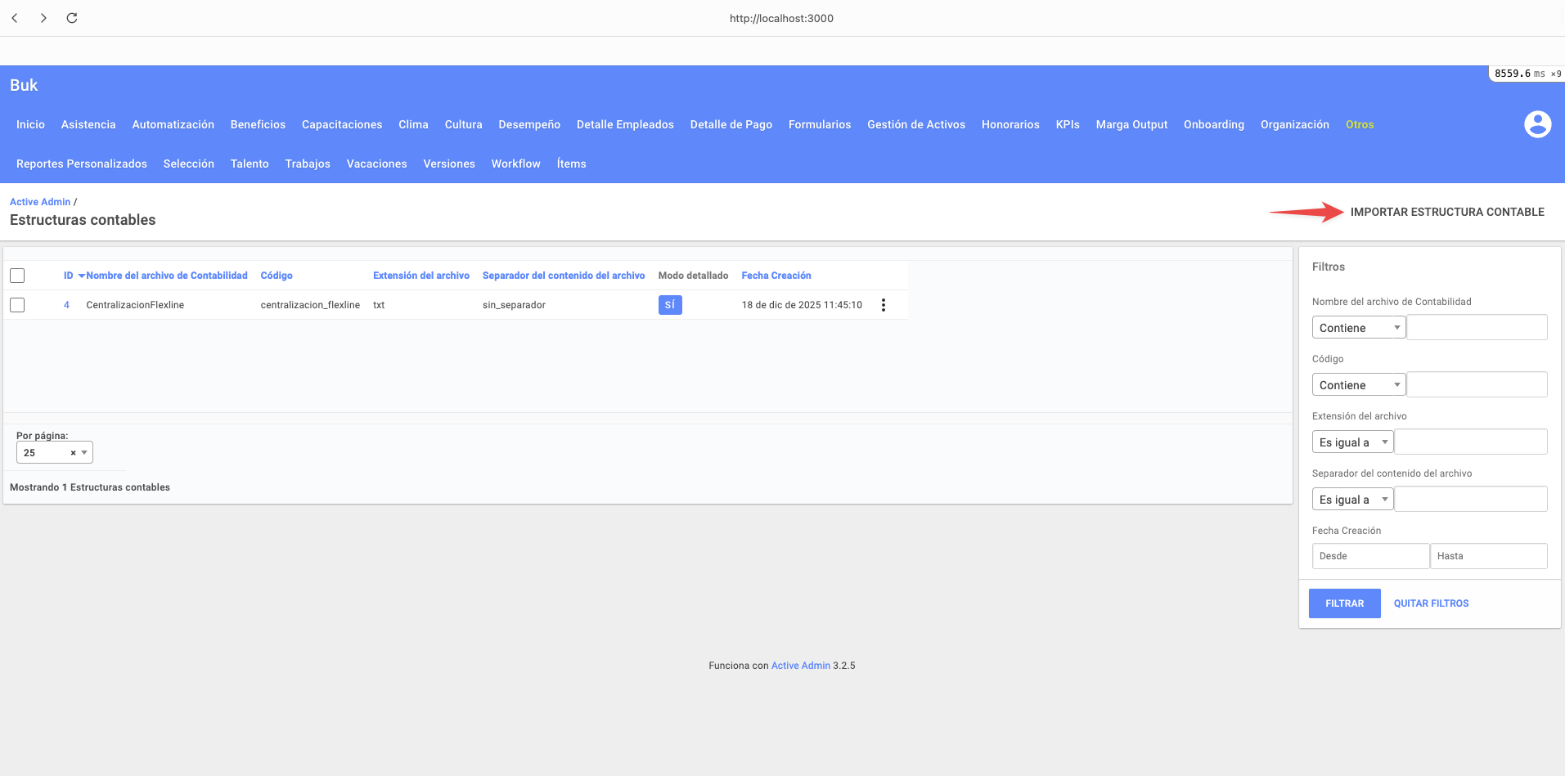Expand the Separador del contenido Es igual a dropdown

(1352, 500)
